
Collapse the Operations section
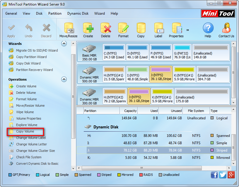[x=64, y=79]
